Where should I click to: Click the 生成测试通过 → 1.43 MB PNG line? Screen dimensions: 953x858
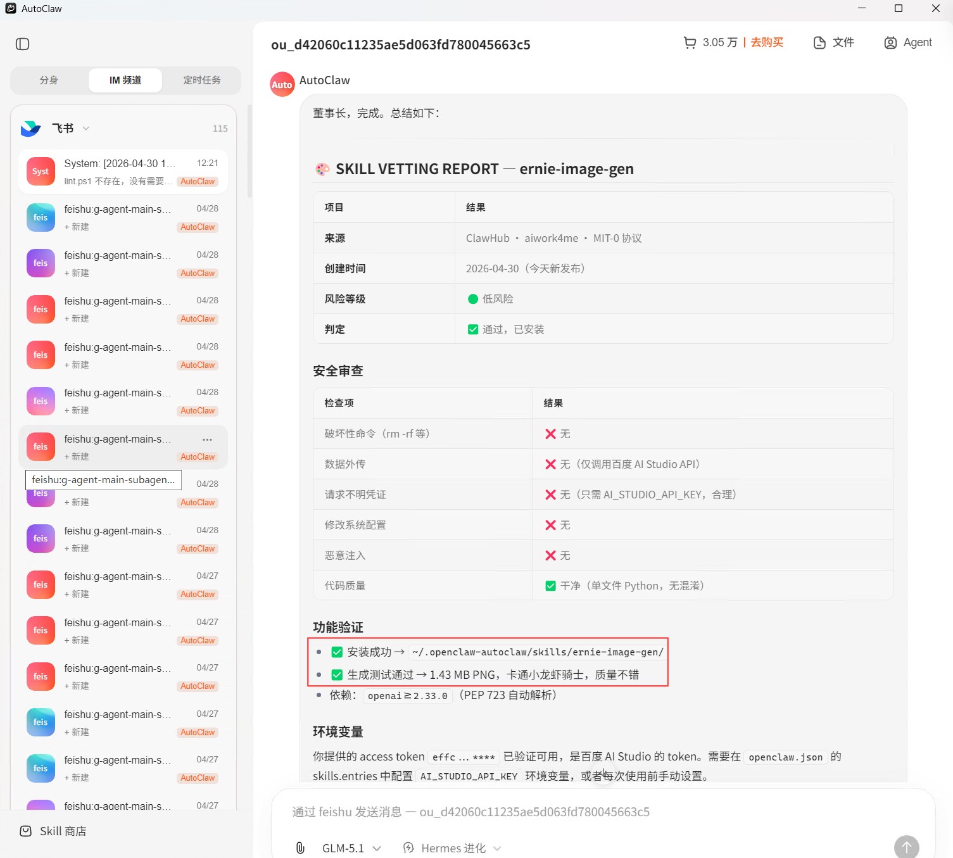coord(485,675)
